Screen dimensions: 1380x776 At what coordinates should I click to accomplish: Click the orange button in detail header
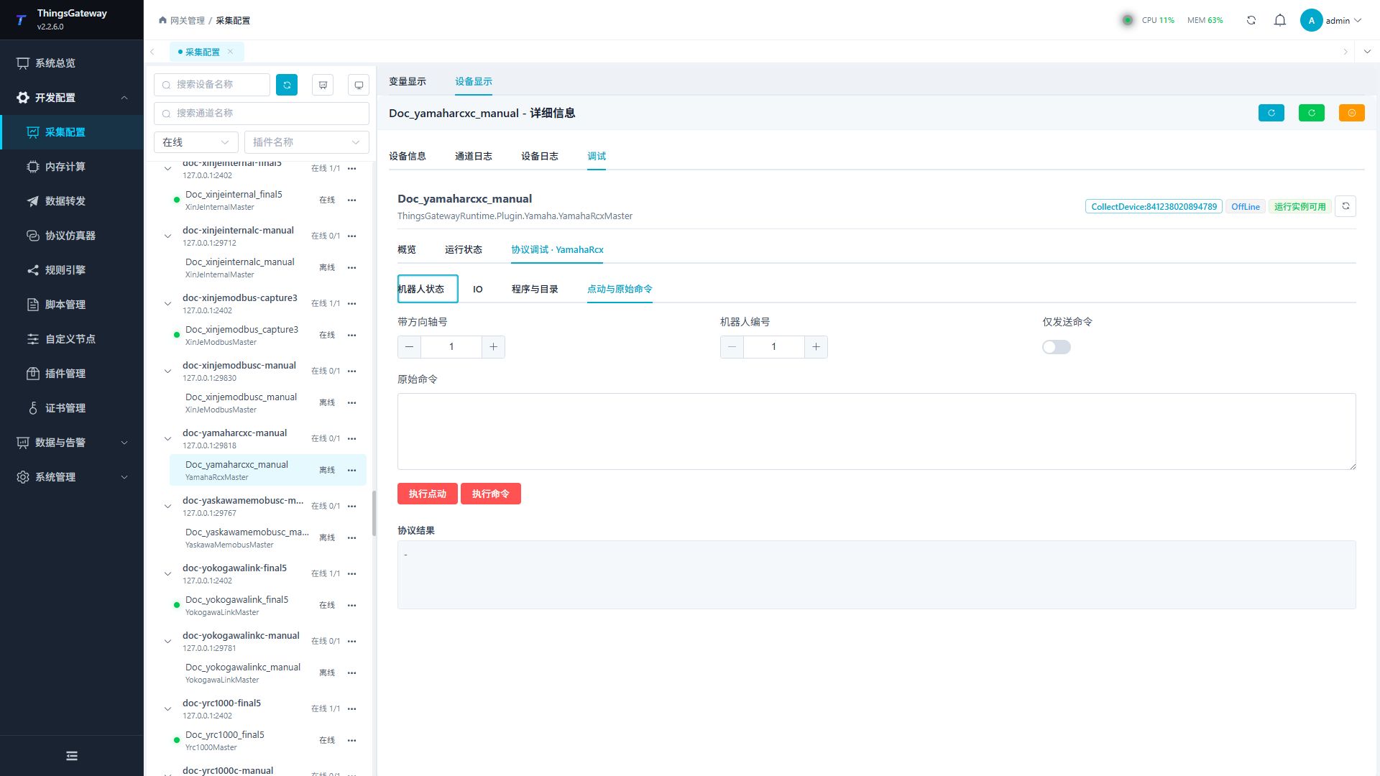point(1352,113)
